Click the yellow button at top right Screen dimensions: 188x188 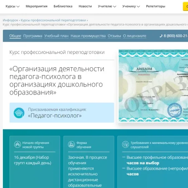[185, 6]
